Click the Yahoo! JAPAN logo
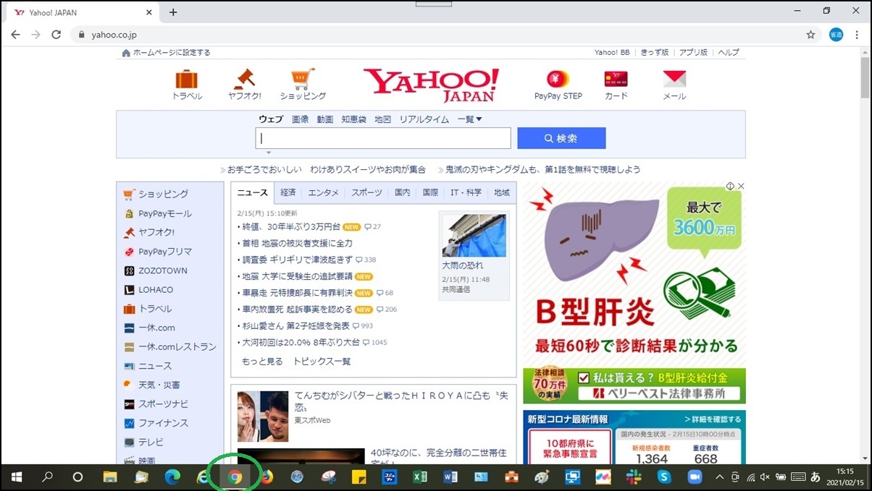The height and width of the screenshot is (491, 872). pyautogui.click(x=431, y=85)
